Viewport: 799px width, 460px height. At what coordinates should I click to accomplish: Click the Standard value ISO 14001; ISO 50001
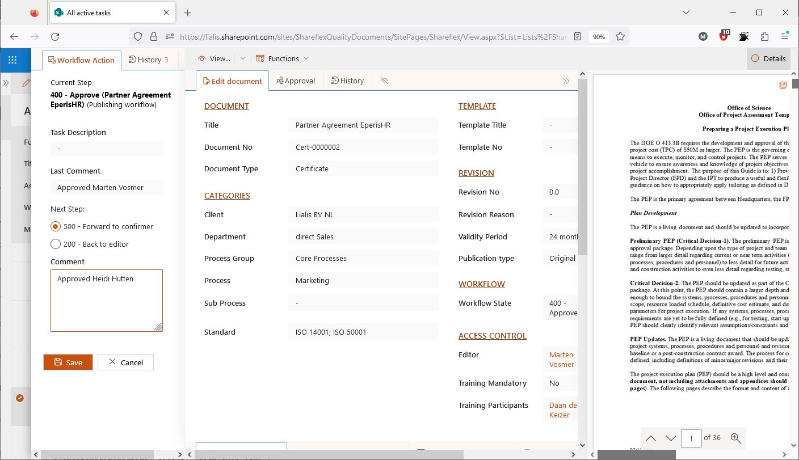363,332
